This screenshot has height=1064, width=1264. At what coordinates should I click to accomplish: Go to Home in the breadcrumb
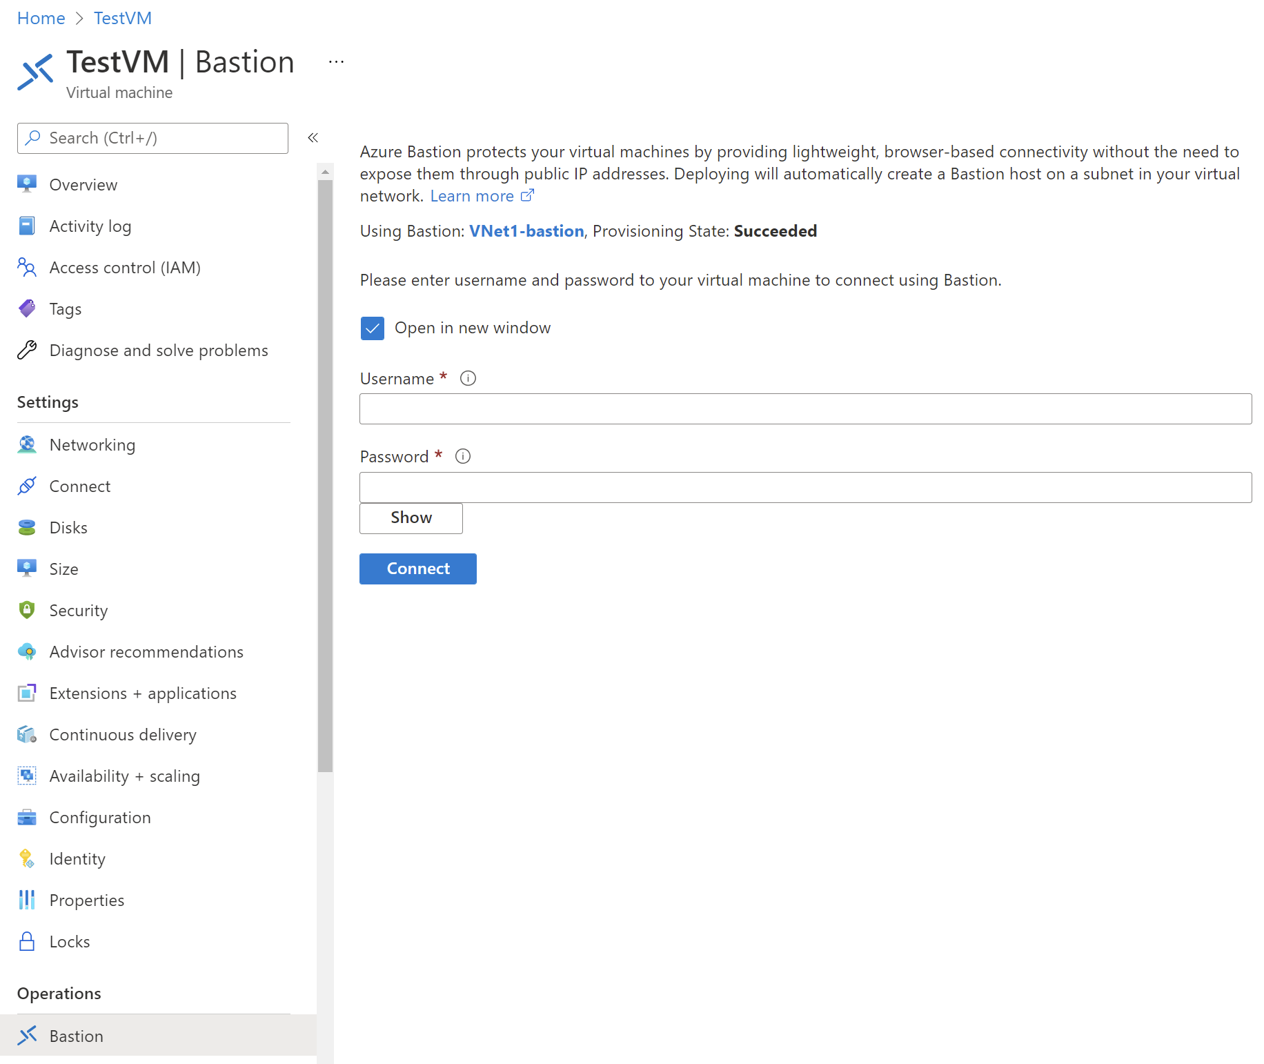coord(41,19)
